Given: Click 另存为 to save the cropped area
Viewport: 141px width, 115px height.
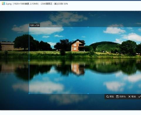Looking at the screenshot, I should click(x=121, y=97).
